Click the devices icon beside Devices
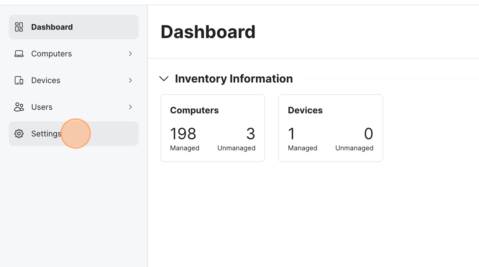The width and height of the screenshot is (479, 267). pyautogui.click(x=19, y=81)
